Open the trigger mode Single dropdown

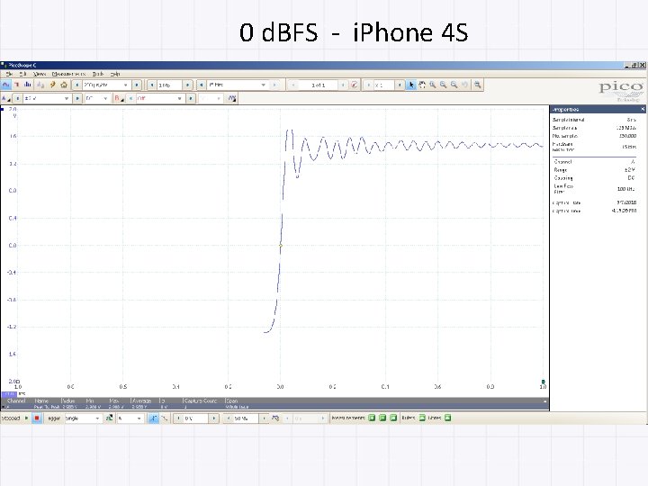[83, 418]
